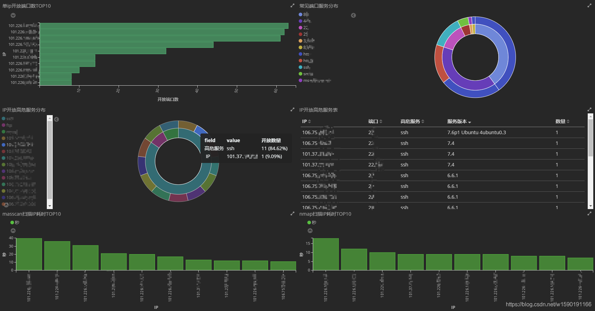
Task: Click the 'ftp' legend item in 高危服务分布
Action: click(7, 125)
